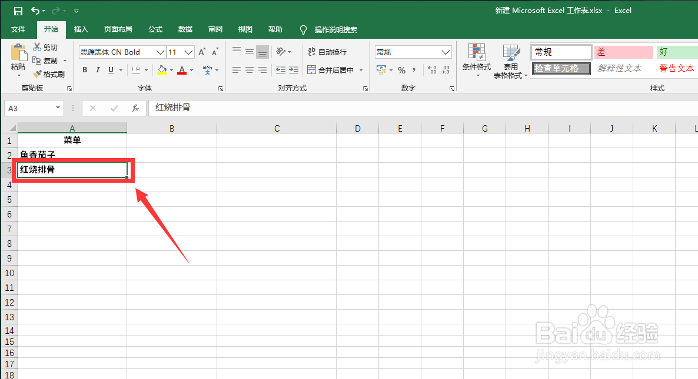
Task: Open the 条件格式 conditional formatting menu
Action: pyautogui.click(x=477, y=60)
